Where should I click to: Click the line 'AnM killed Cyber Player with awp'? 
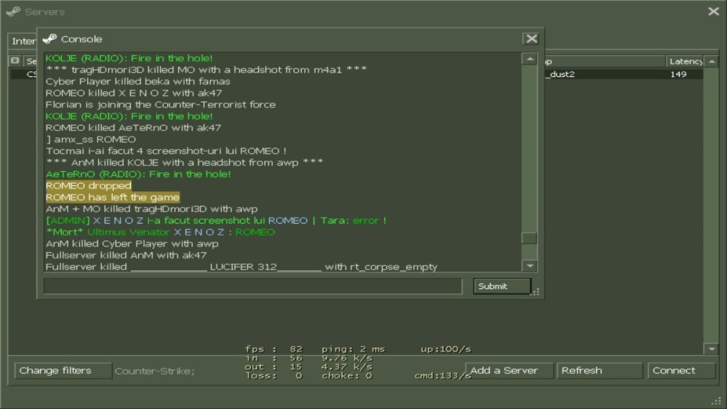(132, 243)
